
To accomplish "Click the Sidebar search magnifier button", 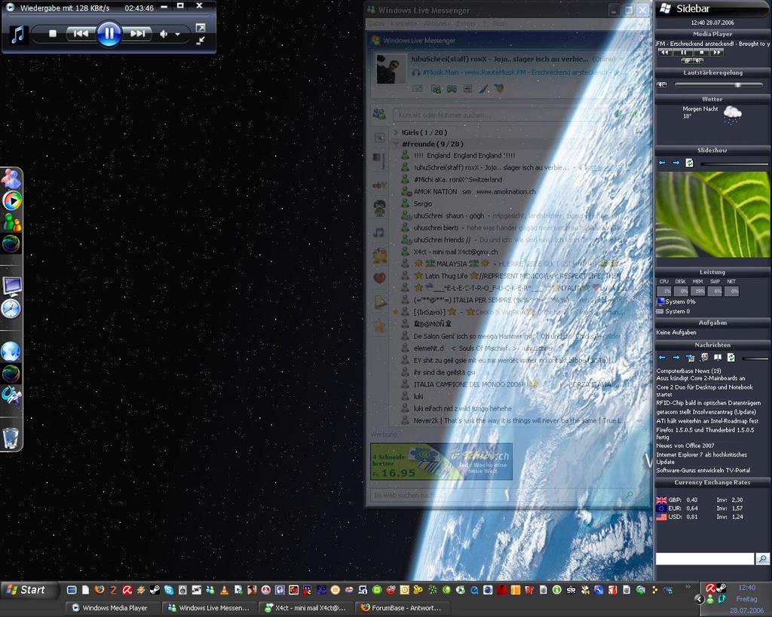I will coord(763,558).
